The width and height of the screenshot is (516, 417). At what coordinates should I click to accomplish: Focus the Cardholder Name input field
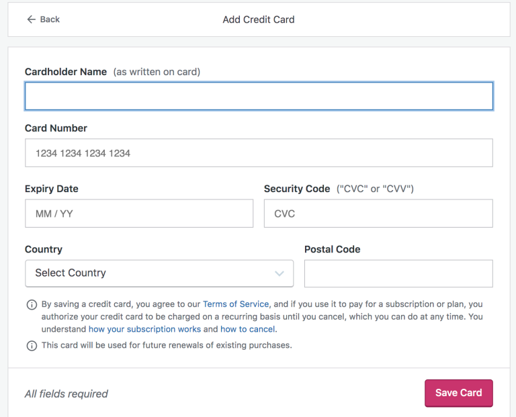tap(259, 96)
